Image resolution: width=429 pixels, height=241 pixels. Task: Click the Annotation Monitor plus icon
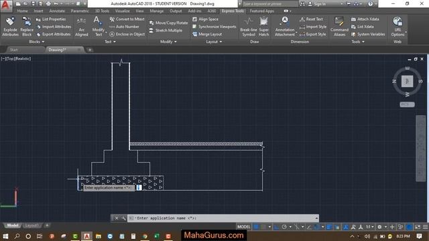[x=392, y=227]
